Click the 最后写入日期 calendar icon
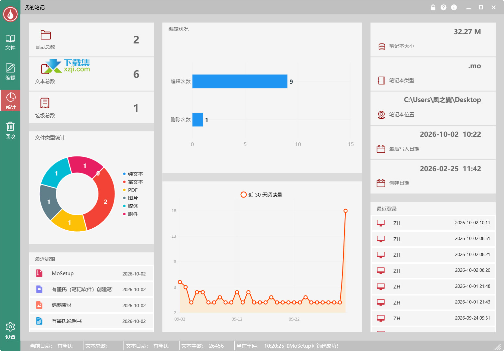 point(381,149)
